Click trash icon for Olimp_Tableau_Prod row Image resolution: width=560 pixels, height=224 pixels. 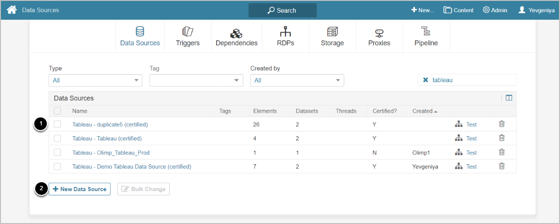501,152
